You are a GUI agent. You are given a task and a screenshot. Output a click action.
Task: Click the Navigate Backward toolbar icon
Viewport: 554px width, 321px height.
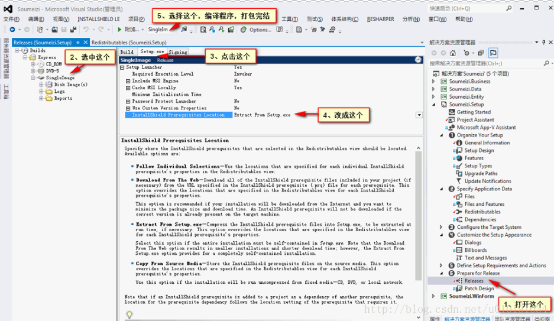tap(12, 30)
